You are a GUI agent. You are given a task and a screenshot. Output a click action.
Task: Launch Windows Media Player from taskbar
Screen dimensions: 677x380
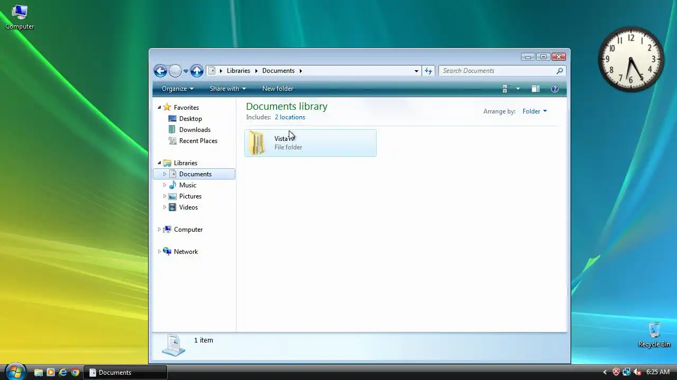(51, 373)
